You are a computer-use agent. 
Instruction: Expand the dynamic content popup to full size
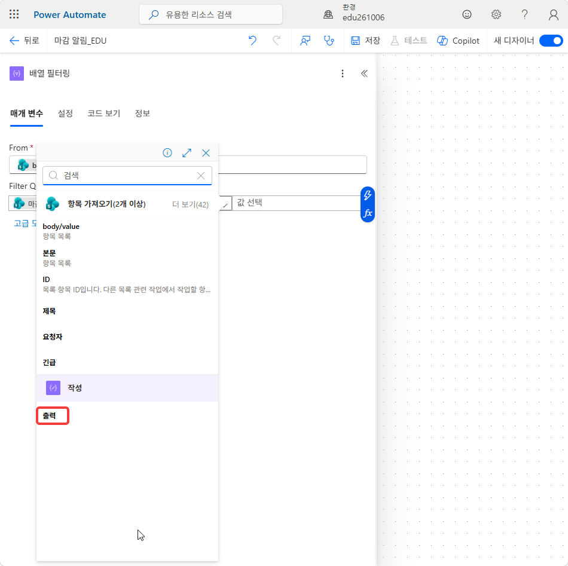187,153
